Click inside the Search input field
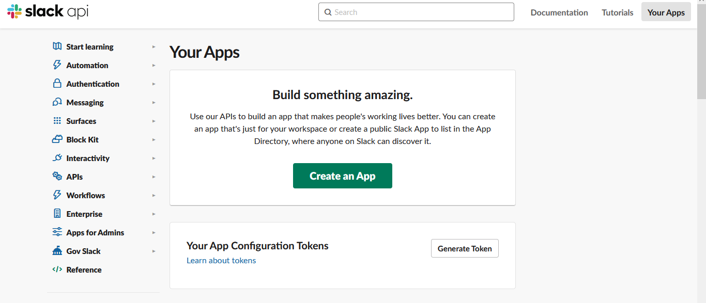Viewport: 706px width, 303px height. (416, 11)
